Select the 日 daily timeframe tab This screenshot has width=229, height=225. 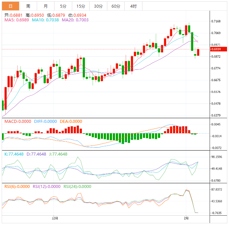pyautogui.click(x=10, y=6)
